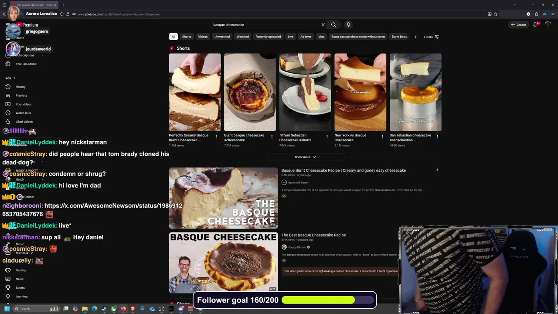This screenshot has height=314, width=558.
Task: Expand the You section in the sidebar
Action: [10, 78]
